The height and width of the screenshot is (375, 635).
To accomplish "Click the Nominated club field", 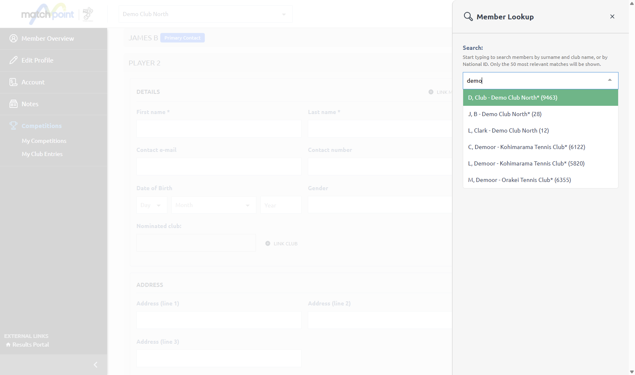I will point(196,243).
